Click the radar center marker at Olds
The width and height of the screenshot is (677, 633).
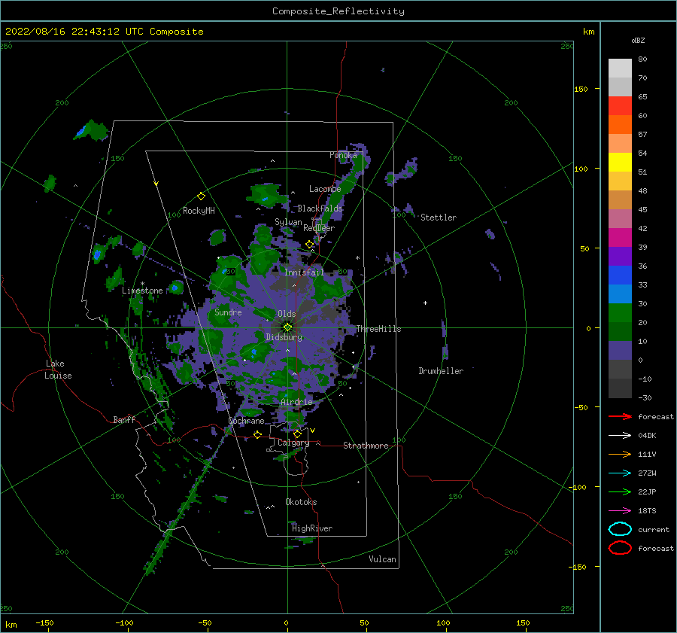pos(287,327)
